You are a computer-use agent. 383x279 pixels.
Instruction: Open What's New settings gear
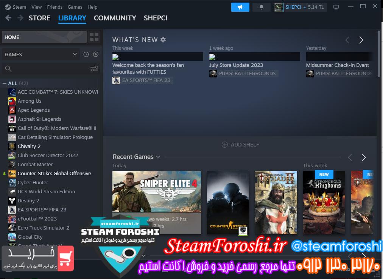pos(163,40)
